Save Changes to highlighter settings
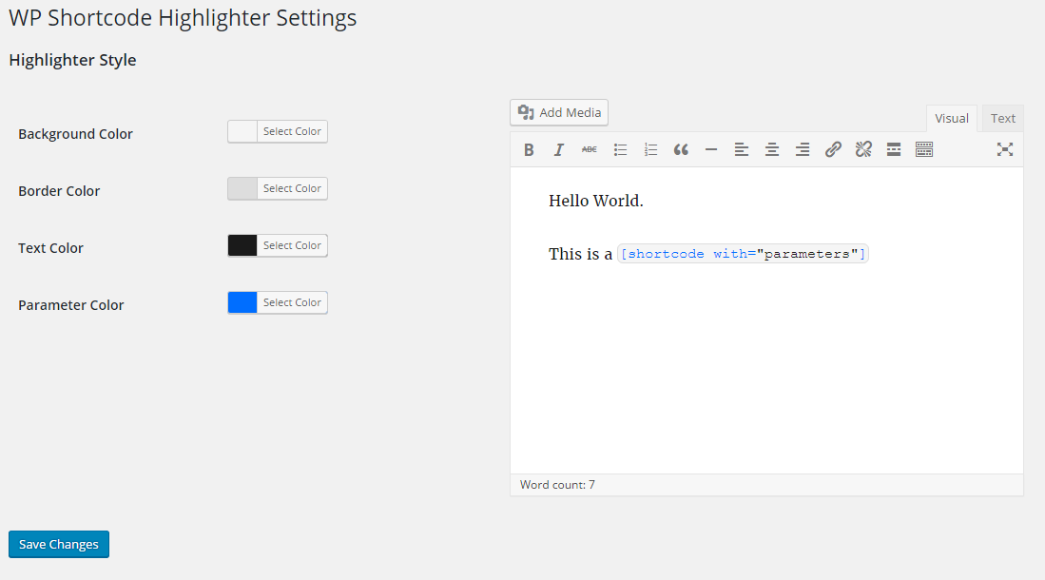 (59, 544)
